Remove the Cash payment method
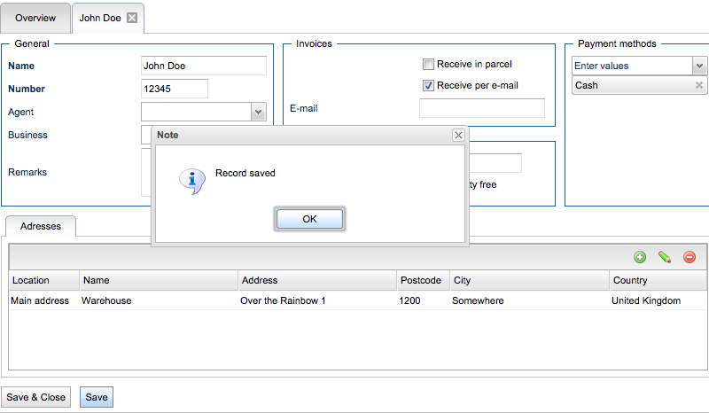This screenshot has height=413, width=709. 699,86
